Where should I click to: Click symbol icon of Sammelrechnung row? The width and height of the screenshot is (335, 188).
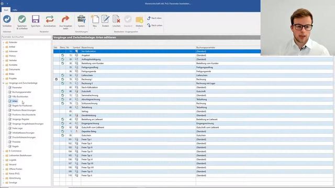76,95
